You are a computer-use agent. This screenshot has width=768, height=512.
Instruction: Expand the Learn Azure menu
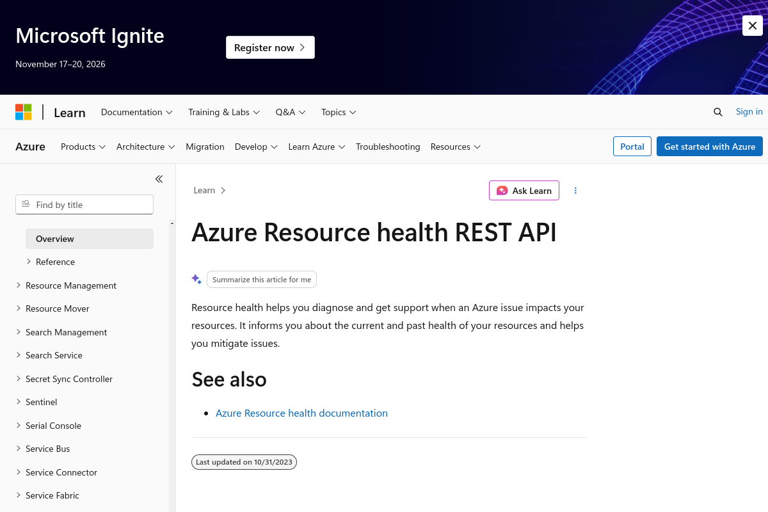(317, 147)
